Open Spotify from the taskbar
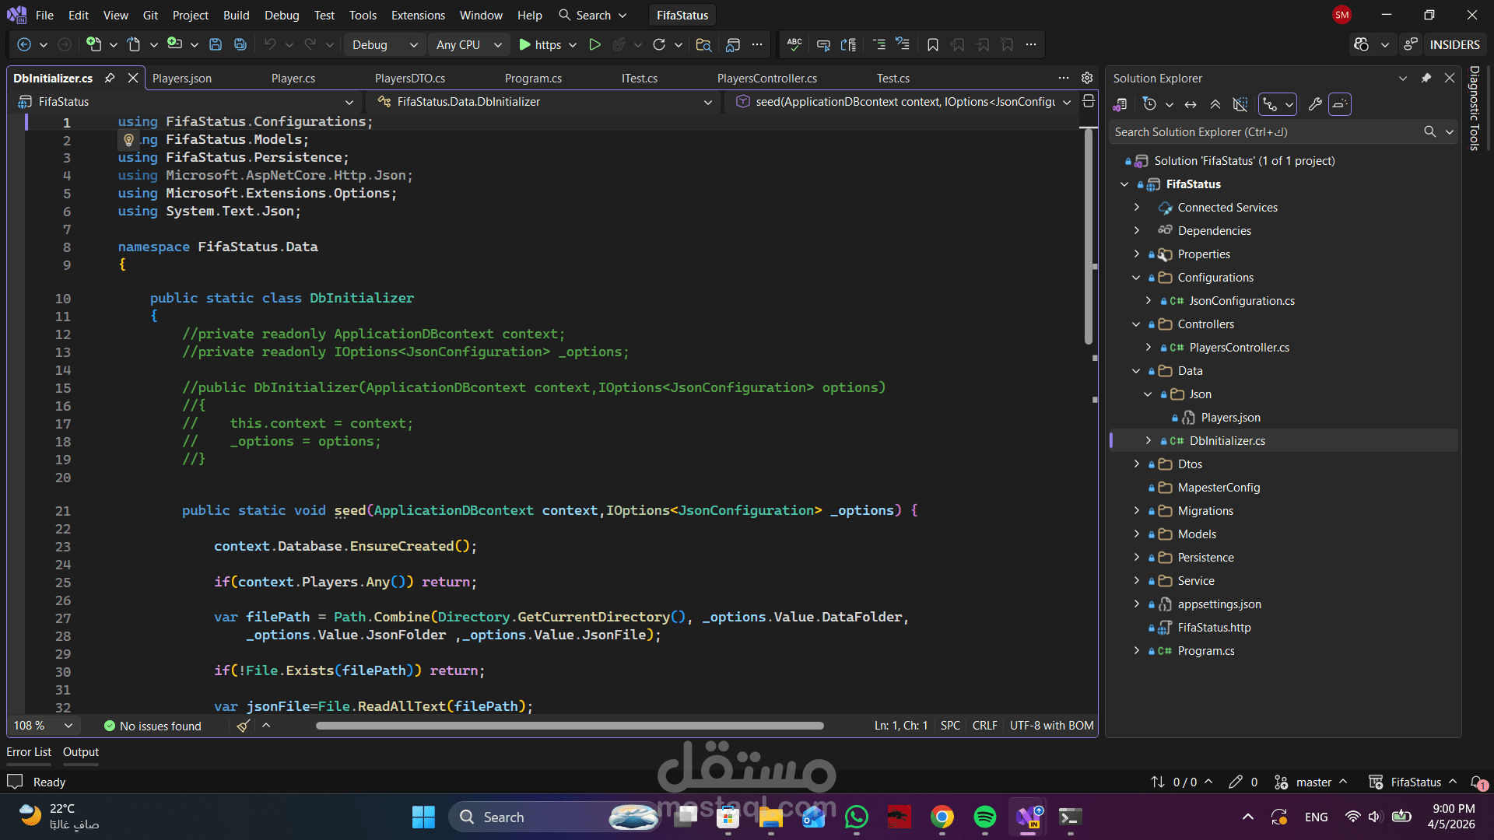 [984, 817]
